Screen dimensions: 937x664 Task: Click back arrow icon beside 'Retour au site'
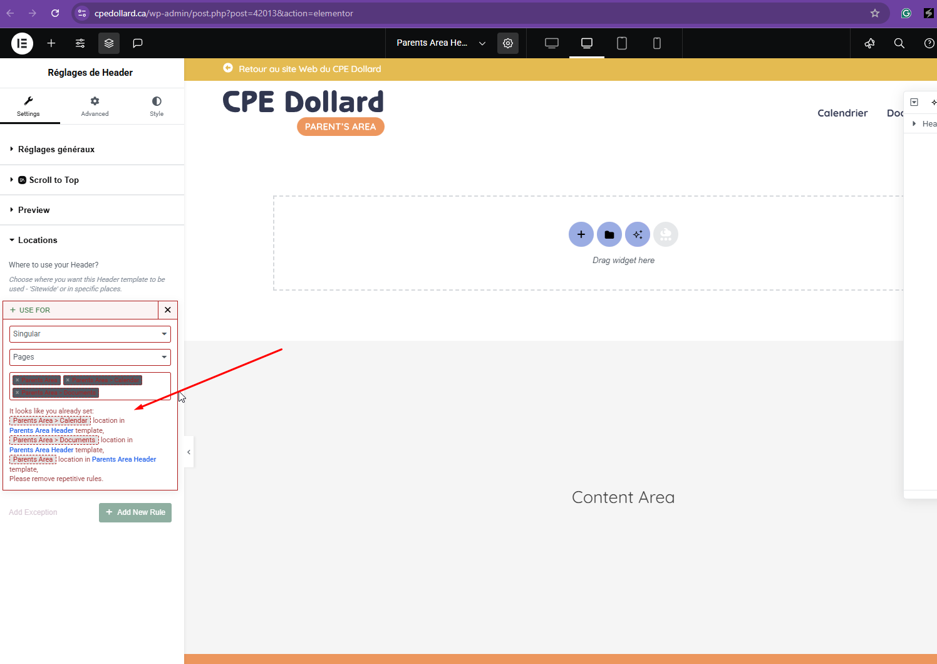(228, 68)
